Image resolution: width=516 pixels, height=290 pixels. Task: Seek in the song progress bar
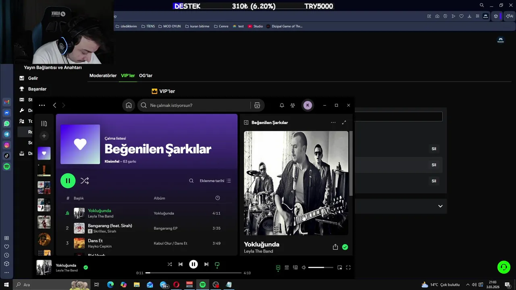pyautogui.click(x=193, y=273)
